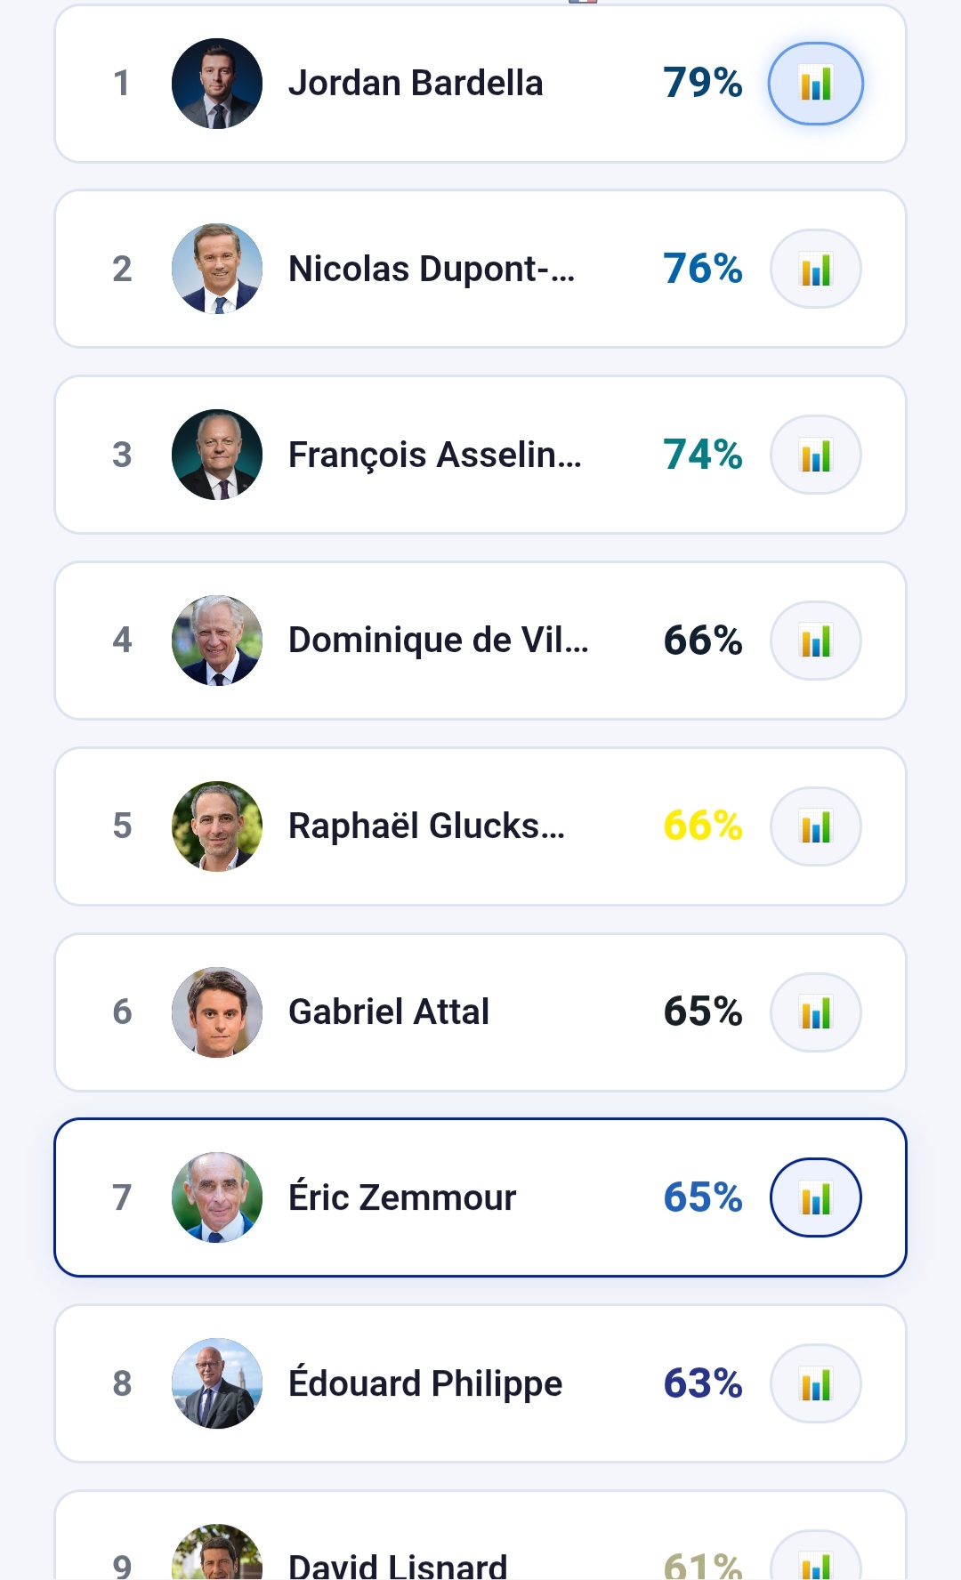Image resolution: width=961 pixels, height=1580 pixels.
Task: Tap chart icon for Raphaël Glucksmann
Action: tap(815, 826)
